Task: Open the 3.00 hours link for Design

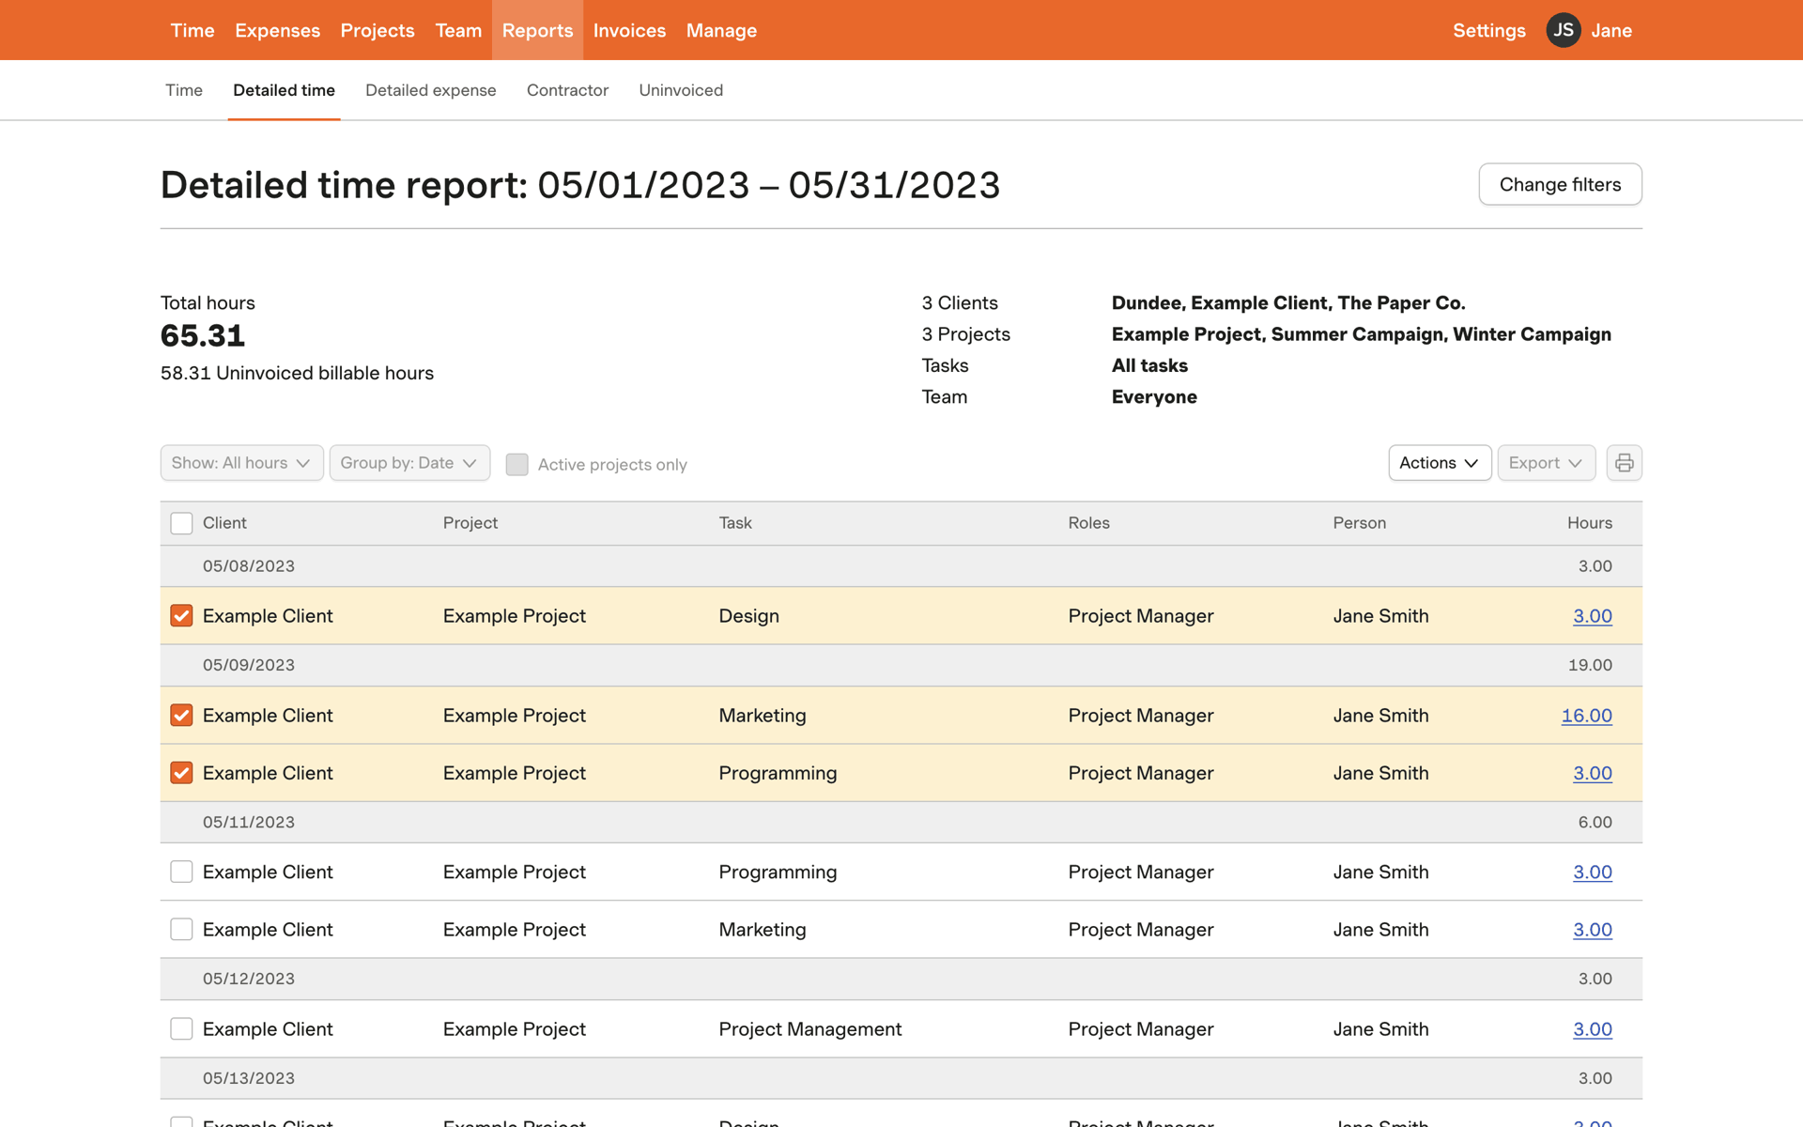Action: click(x=1593, y=616)
